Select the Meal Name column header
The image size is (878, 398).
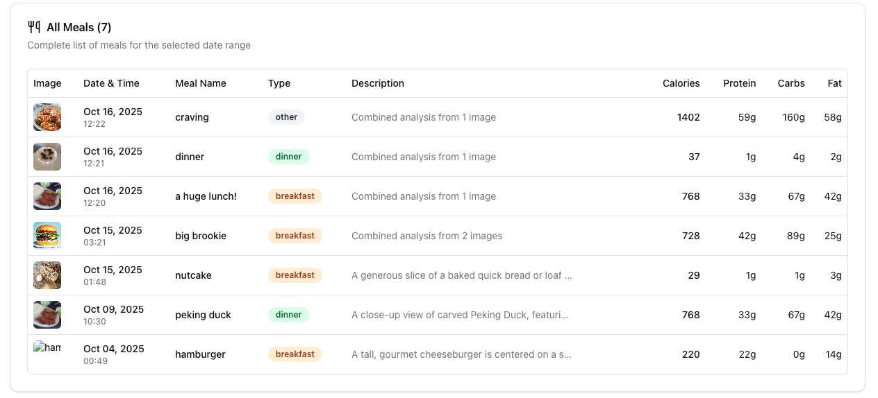pyautogui.click(x=201, y=83)
